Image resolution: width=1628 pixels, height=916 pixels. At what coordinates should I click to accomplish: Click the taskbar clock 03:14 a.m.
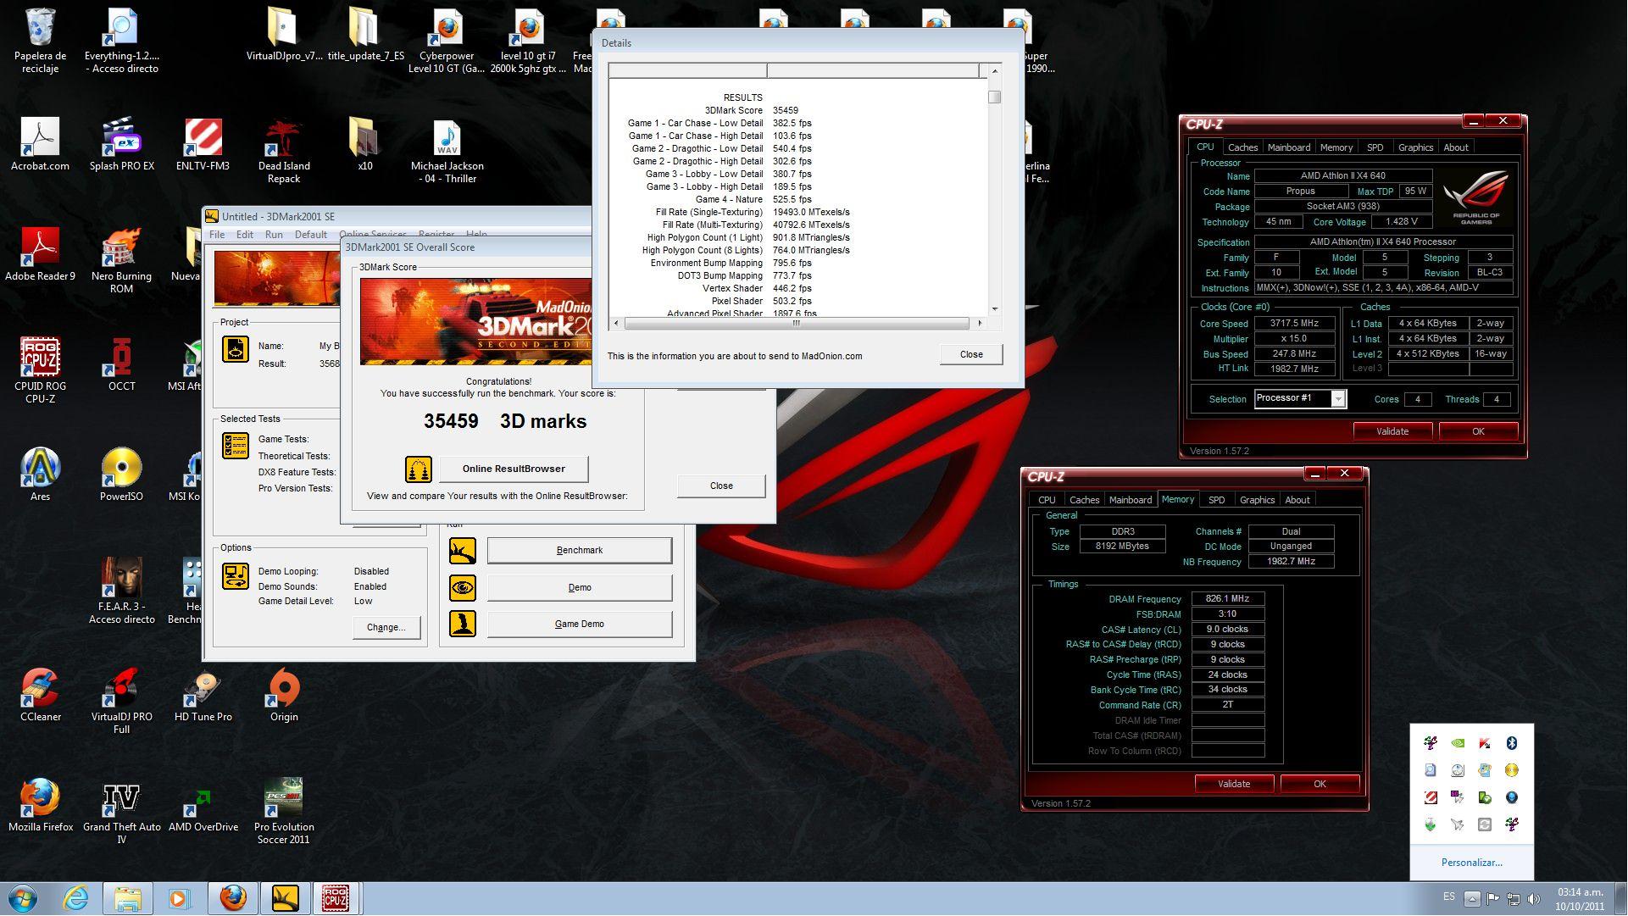tap(1580, 892)
